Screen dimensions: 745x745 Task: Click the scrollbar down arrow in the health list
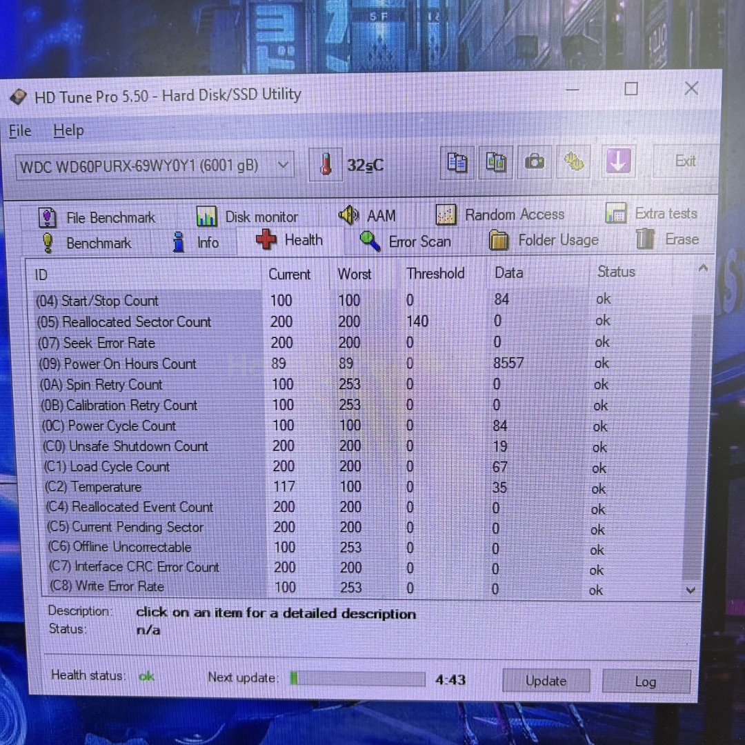(x=691, y=590)
